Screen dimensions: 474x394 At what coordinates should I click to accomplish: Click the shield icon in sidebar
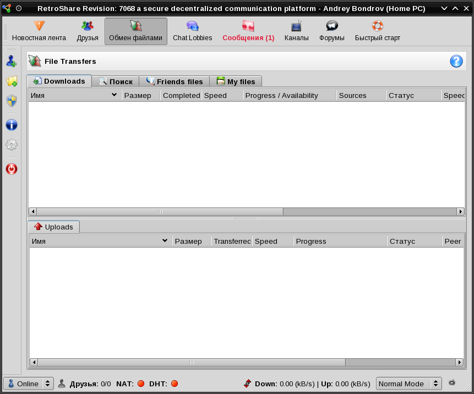pos(12,101)
